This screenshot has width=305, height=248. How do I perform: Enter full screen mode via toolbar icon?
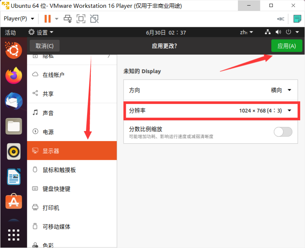(x=81, y=19)
